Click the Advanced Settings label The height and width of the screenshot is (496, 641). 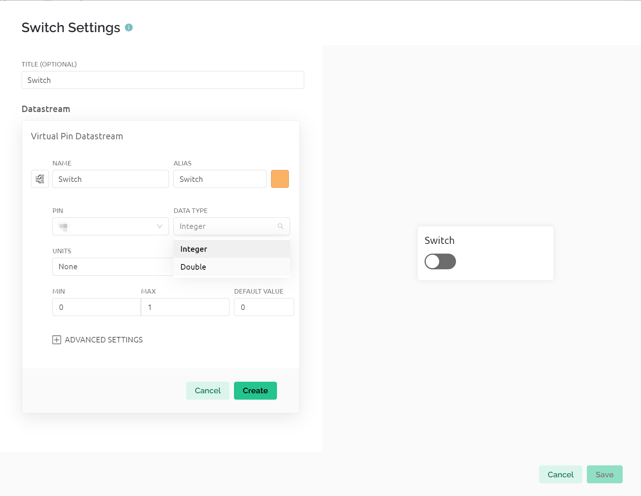tap(104, 340)
